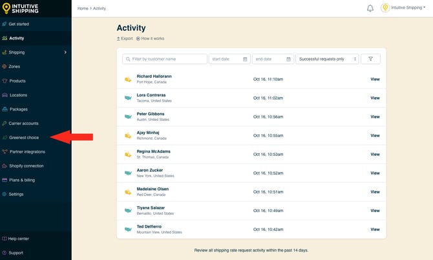The width and height of the screenshot is (433, 260).
Task: Open Successful requests only dropdown
Action: pos(327,59)
